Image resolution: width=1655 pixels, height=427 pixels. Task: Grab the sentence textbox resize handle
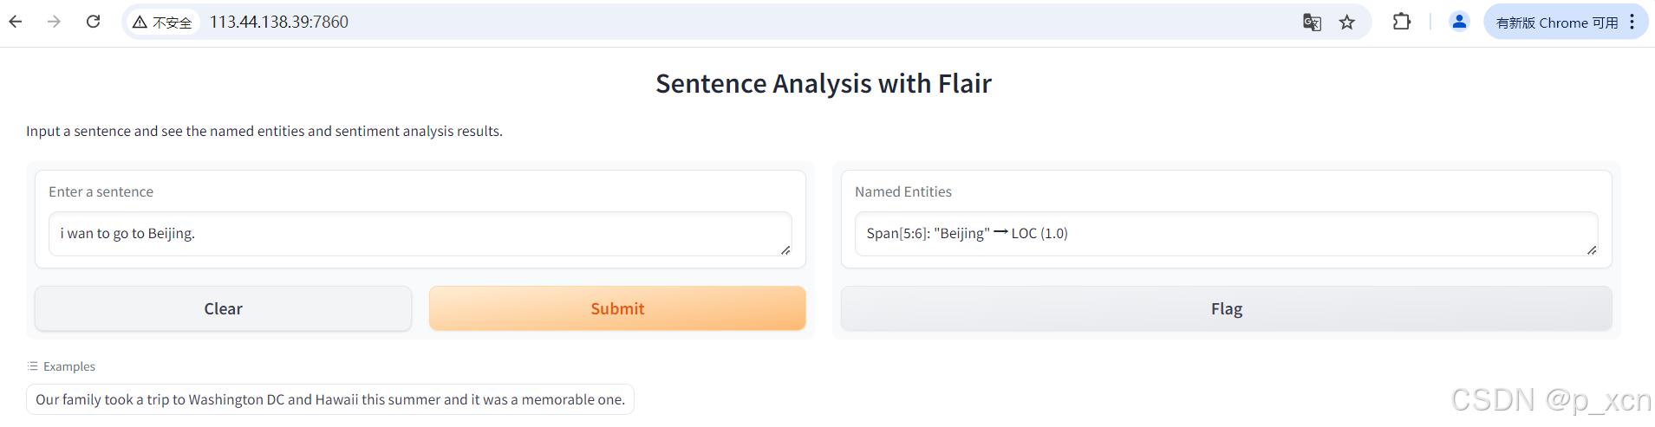click(785, 250)
